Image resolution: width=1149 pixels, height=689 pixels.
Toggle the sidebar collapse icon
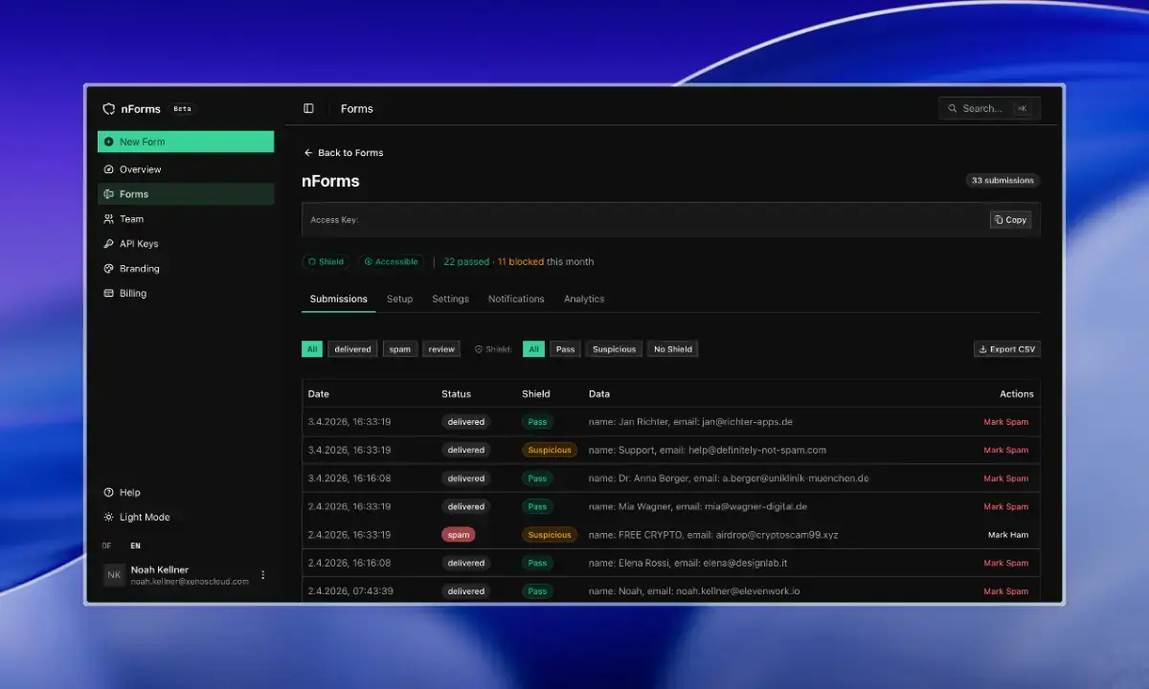(308, 109)
